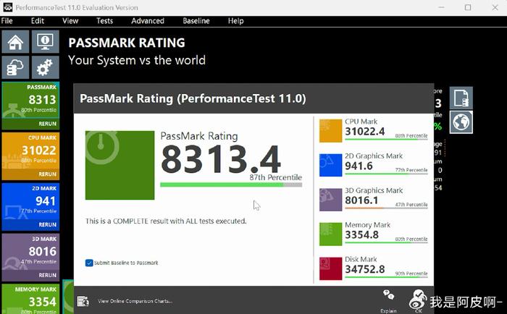Click the globe world comparison icon
Screen dimensions: 507x314
[x=461, y=122]
